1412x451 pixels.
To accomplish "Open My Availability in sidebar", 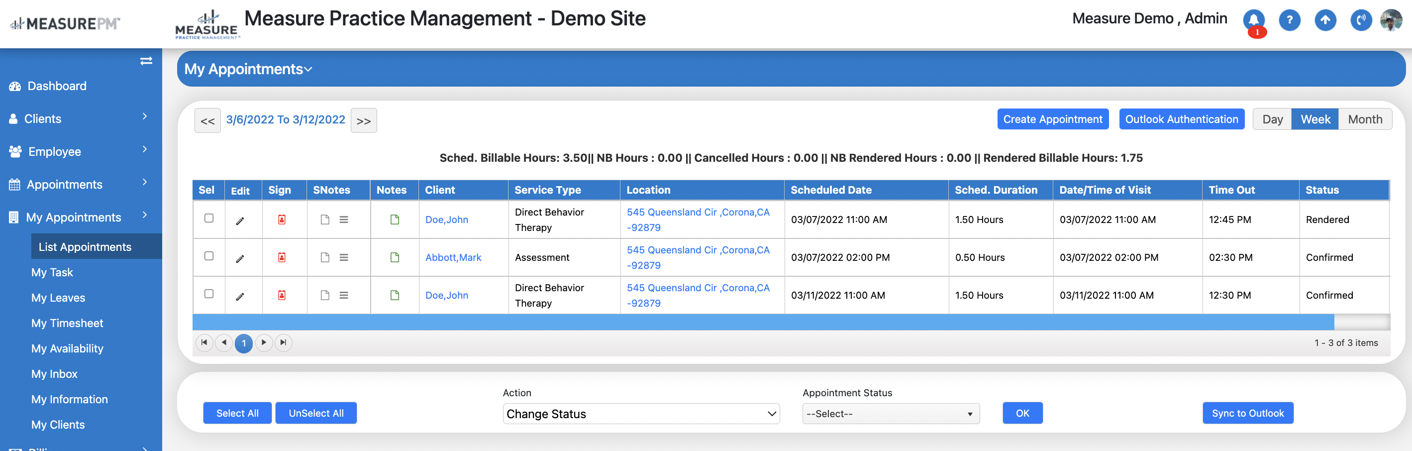I will tap(67, 348).
